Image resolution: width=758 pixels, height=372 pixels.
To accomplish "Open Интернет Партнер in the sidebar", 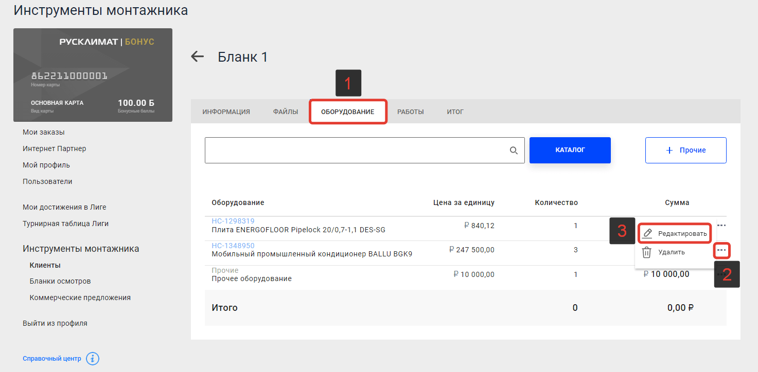I will point(55,148).
